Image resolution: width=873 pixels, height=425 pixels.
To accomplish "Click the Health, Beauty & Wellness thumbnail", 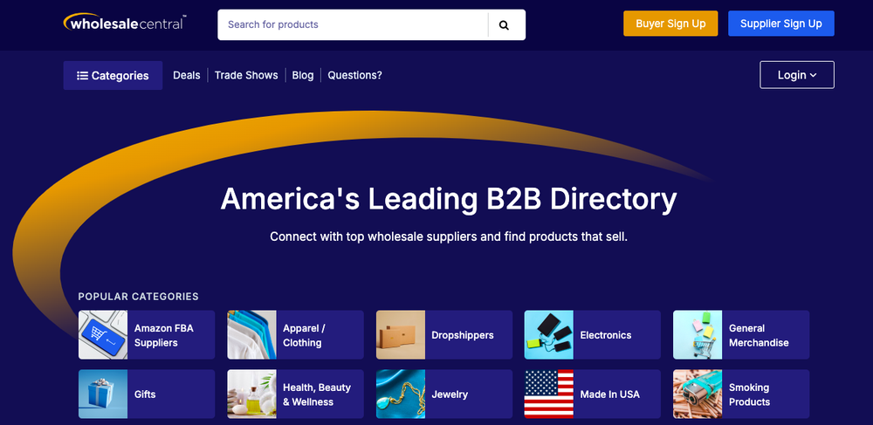I will pyautogui.click(x=251, y=394).
